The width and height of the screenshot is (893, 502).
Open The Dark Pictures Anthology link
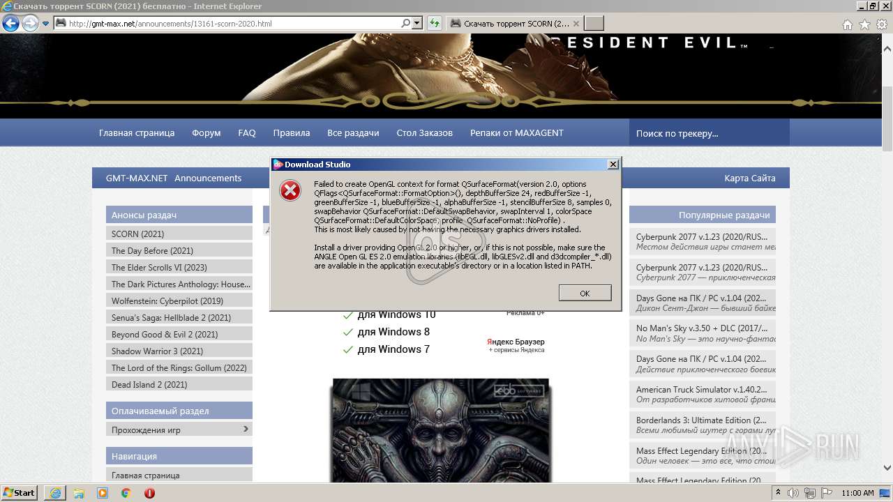(179, 284)
